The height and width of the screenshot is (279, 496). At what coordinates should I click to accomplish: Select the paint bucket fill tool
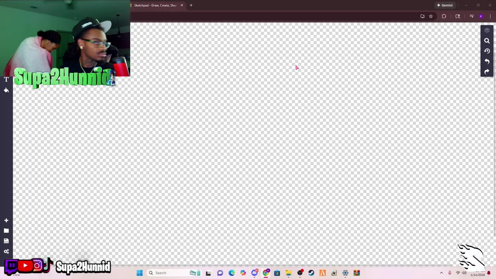pyautogui.click(x=6, y=90)
